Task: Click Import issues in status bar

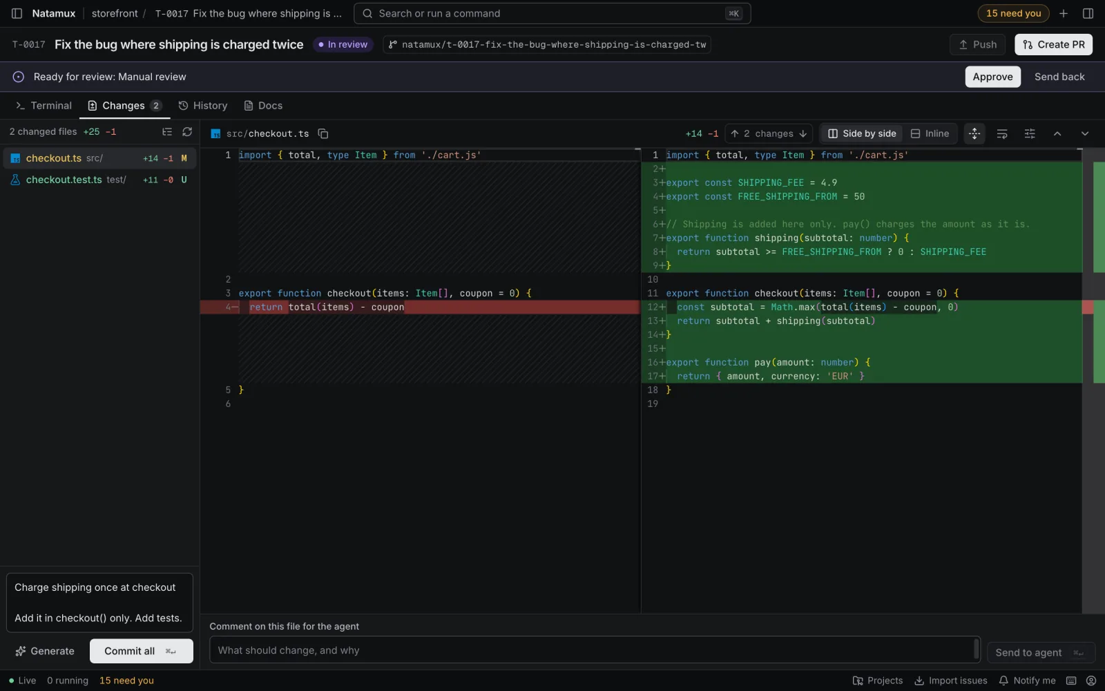Action: tap(951, 681)
